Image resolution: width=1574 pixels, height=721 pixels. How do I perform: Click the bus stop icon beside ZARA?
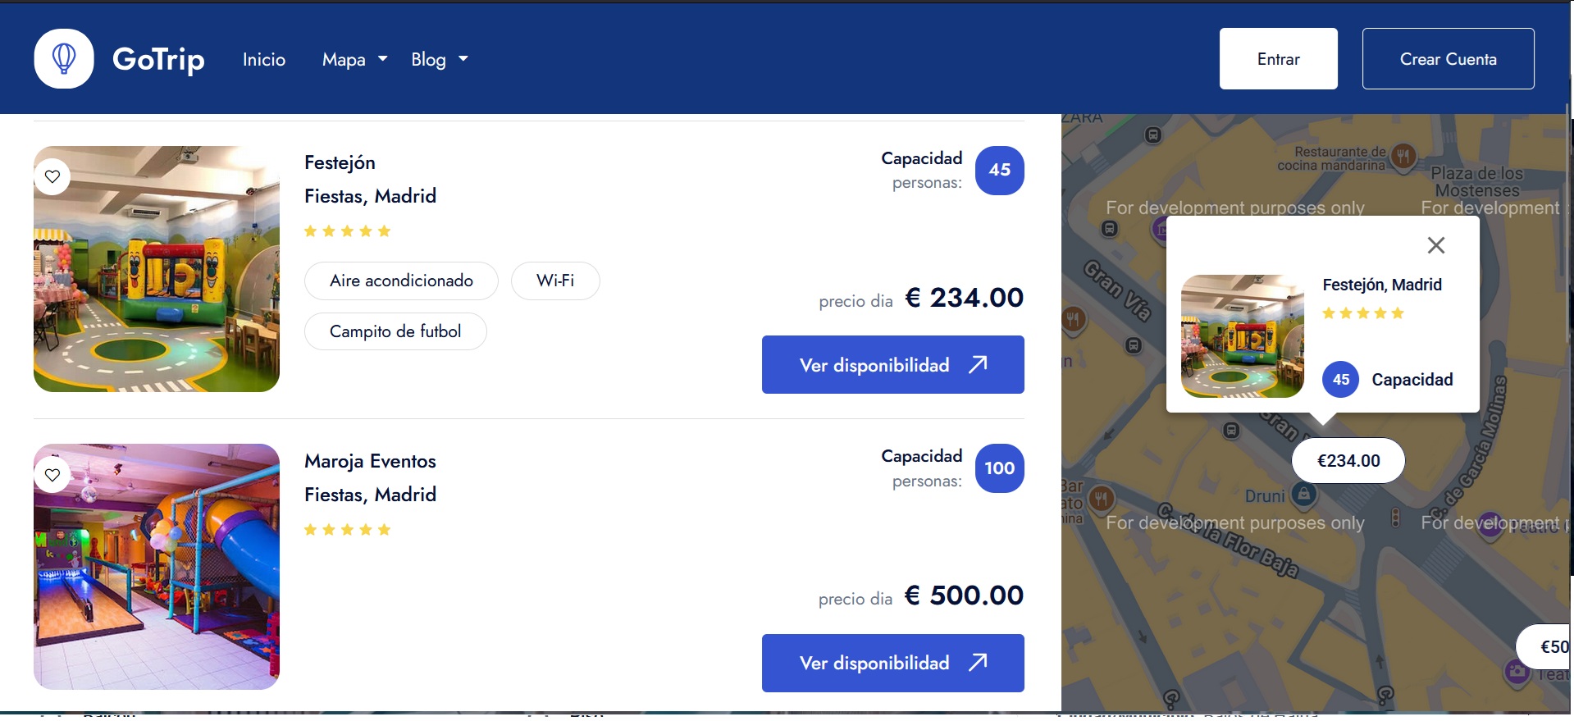click(1153, 135)
